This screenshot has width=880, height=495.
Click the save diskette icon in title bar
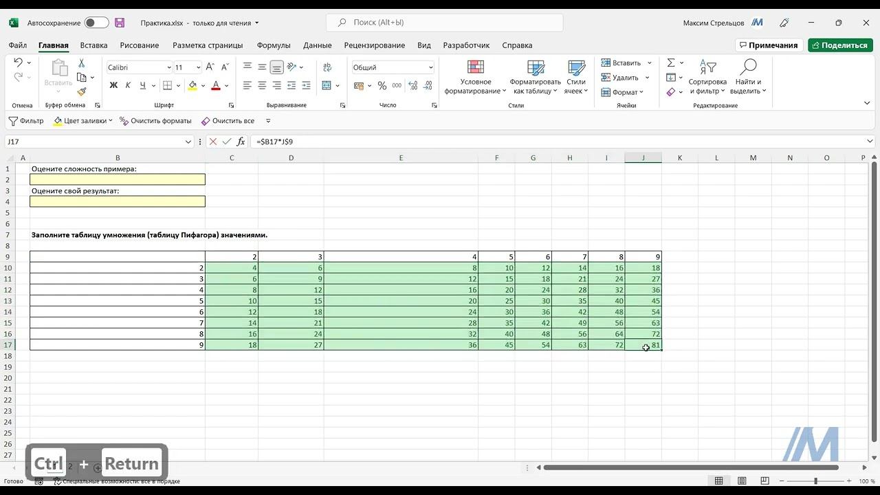point(120,23)
